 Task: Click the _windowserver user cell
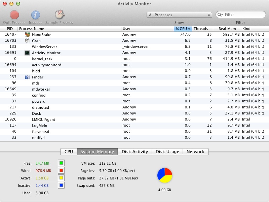[136, 46]
